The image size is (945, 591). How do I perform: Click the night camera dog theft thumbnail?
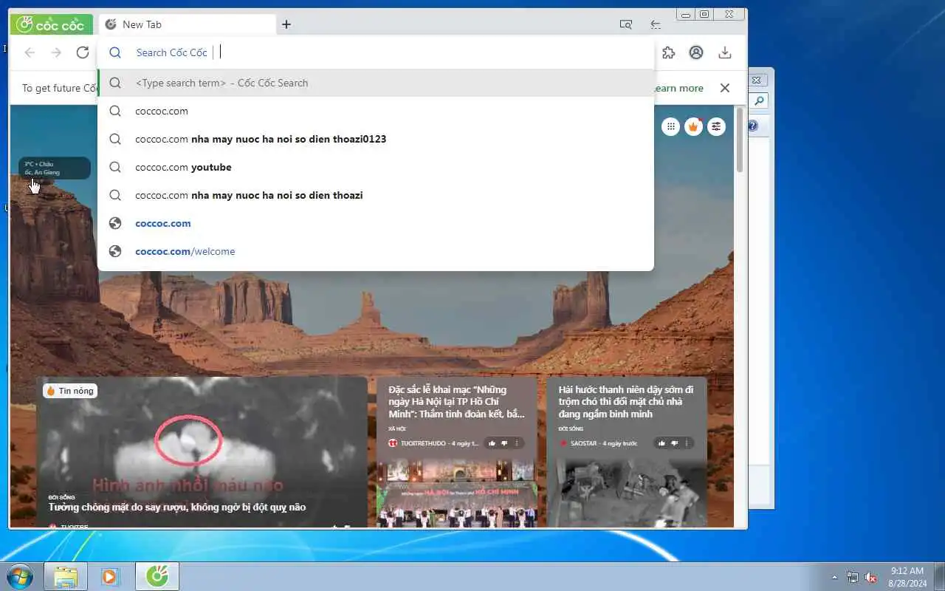[x=627, y=493]
